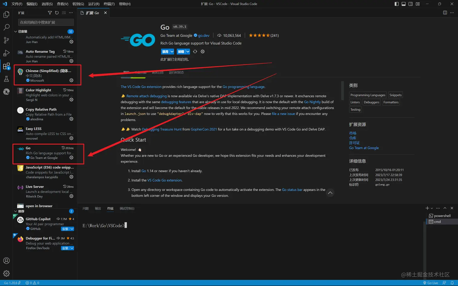Open the 编辑(E) menu

pos(32,4)
